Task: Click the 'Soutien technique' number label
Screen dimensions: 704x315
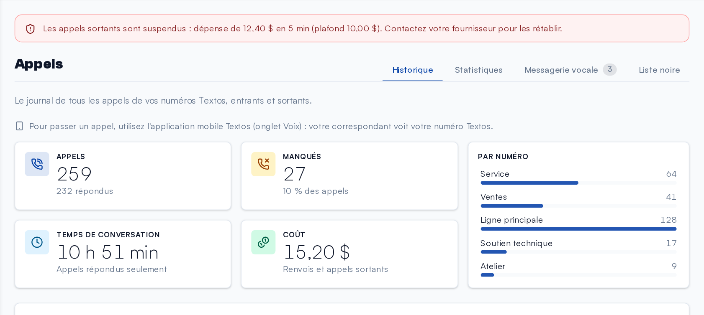Action: coord(516,243)
